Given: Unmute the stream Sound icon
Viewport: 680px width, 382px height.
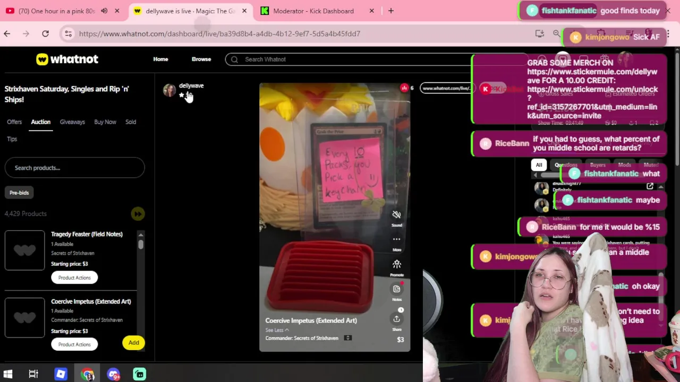Looking at the screenshot, I should point(396,214).
